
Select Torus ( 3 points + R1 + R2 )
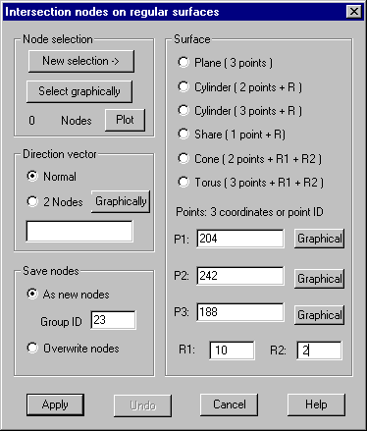(x=251, y=183)
